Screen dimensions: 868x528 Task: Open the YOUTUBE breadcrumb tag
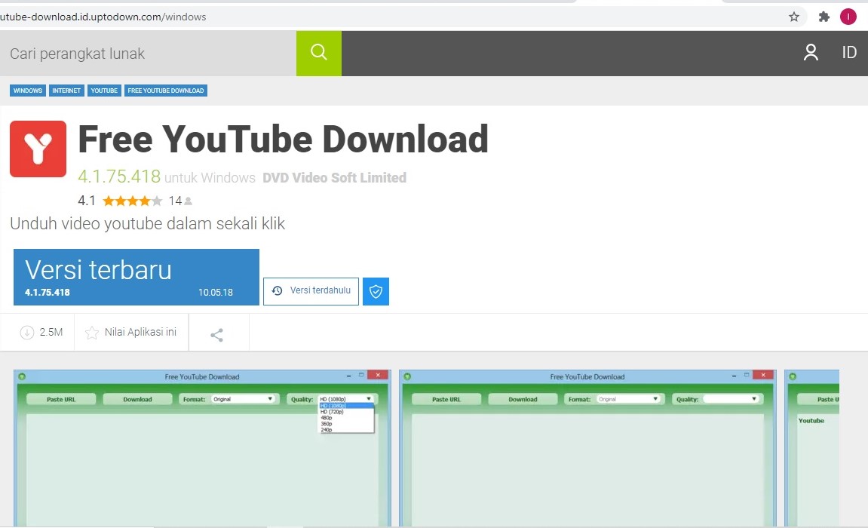pyautogui.click(x=104, y=91)
